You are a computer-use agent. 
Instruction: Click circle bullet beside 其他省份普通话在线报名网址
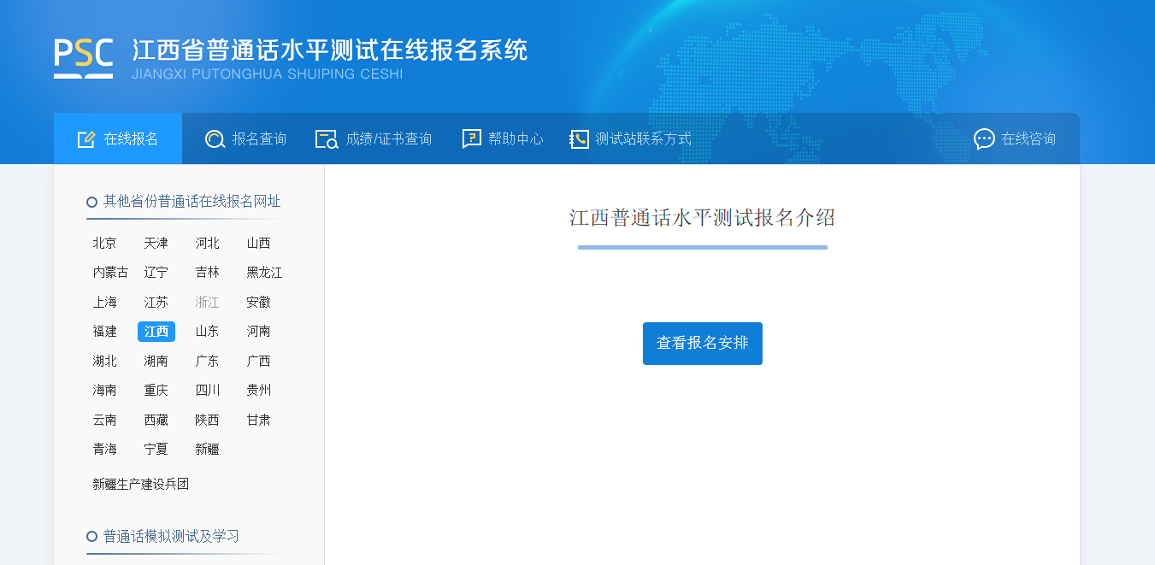[91, 203]
